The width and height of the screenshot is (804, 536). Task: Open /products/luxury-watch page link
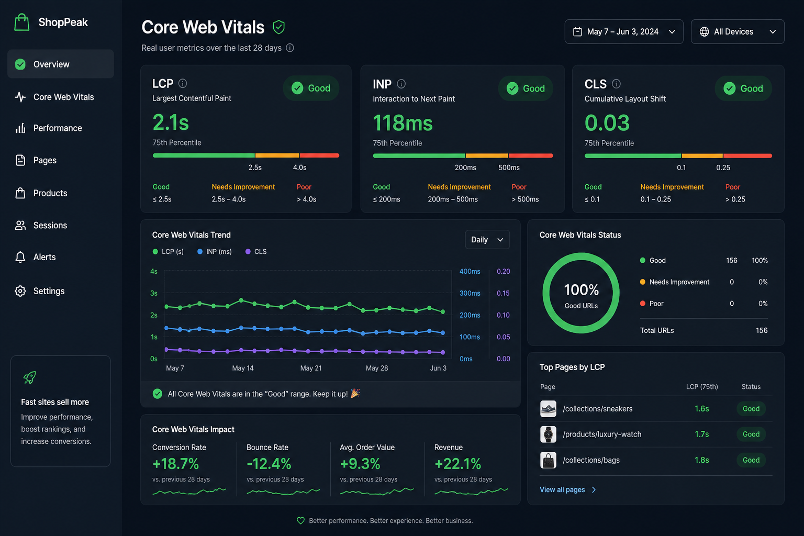click(602, 434)
